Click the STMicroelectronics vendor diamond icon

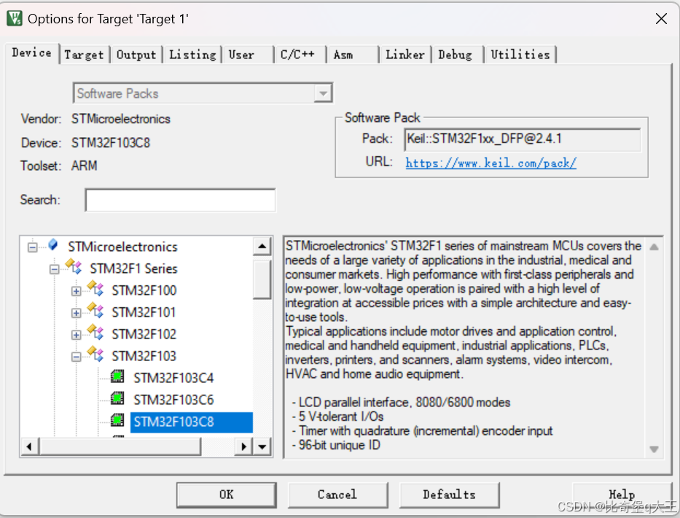point(53,244)
